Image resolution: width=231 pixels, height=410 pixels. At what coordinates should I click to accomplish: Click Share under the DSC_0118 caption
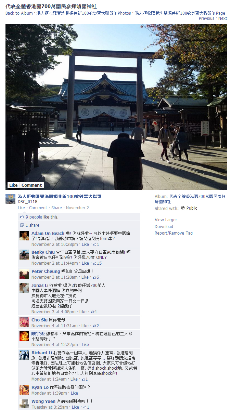click(56, 208)
